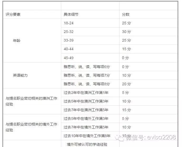Click '雅思听、说、读、写每项8分'

pos(87,84)
